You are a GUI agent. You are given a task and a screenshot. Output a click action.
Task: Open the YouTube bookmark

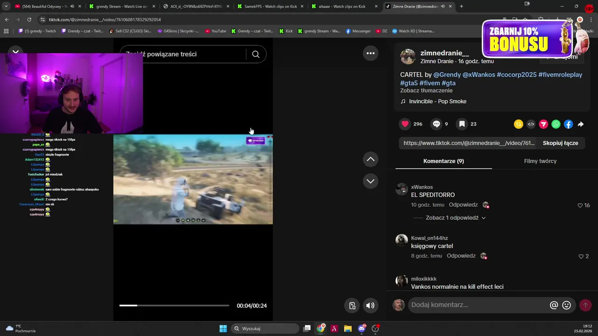[215, 31]
